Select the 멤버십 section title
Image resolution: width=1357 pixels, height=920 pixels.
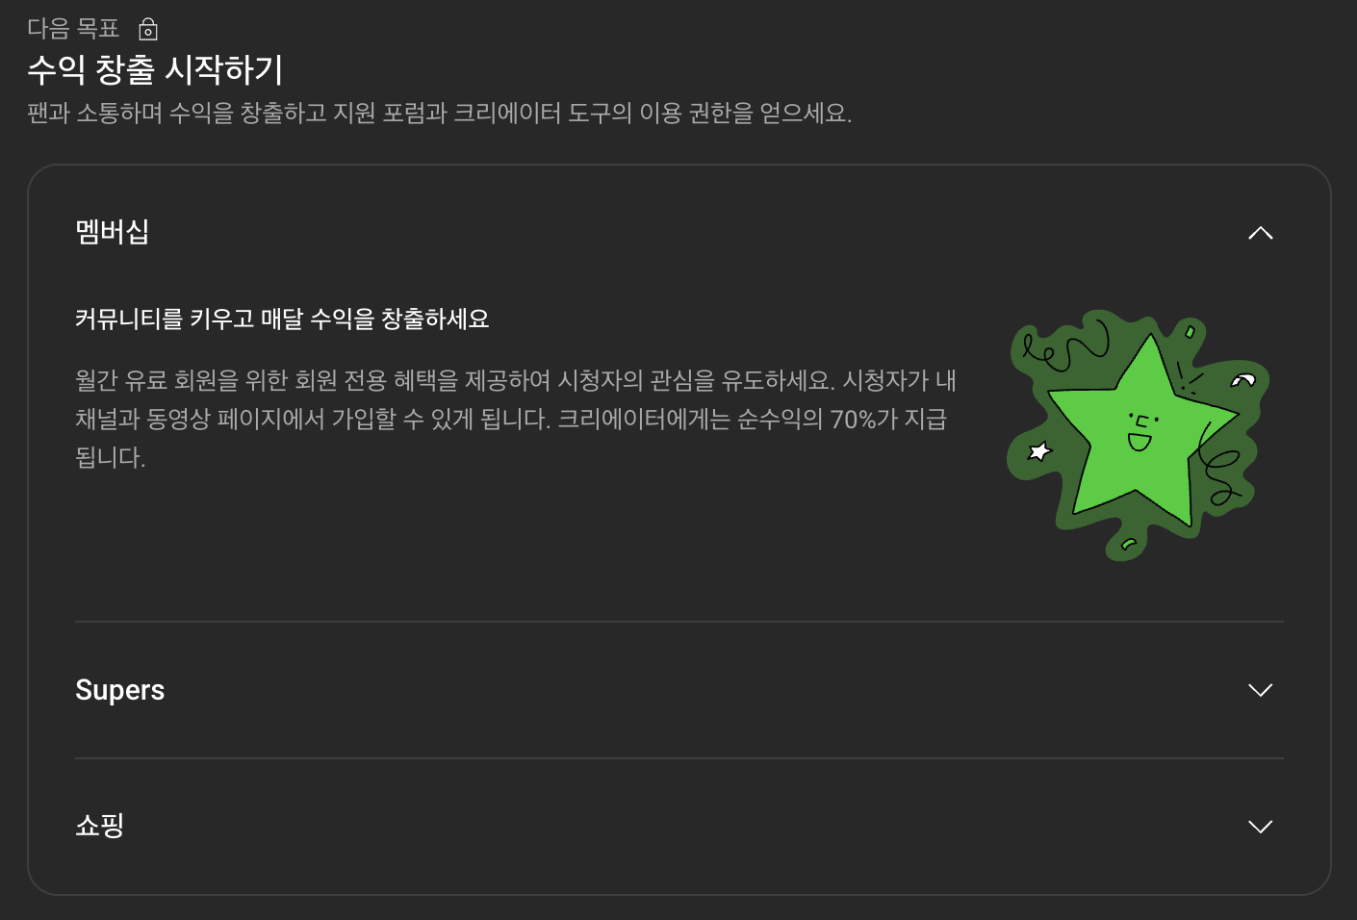pos(113,232)
